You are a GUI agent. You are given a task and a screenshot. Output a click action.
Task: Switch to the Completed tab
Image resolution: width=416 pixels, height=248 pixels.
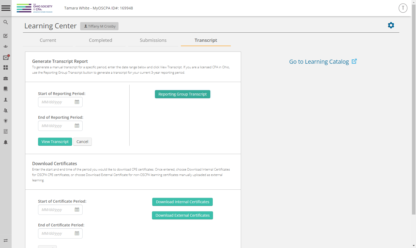(x=100, y=40)
